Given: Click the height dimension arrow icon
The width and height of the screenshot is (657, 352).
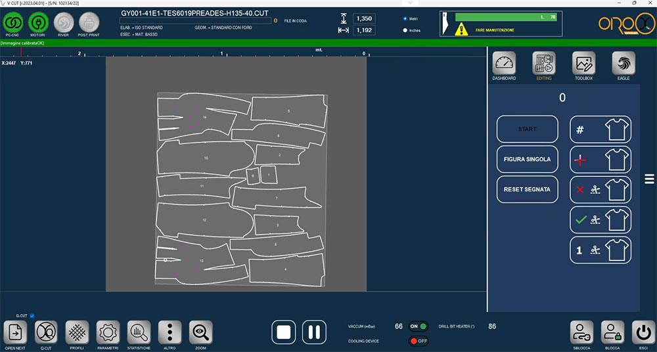Looking at the screenshot, I should click(344, 18).
